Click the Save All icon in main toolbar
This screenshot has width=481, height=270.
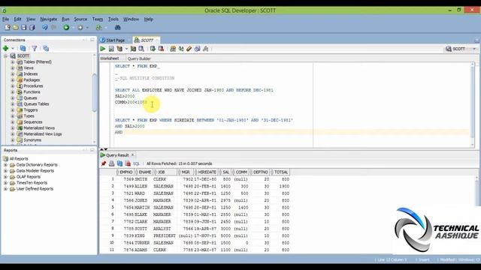click(x=32, y=28)
